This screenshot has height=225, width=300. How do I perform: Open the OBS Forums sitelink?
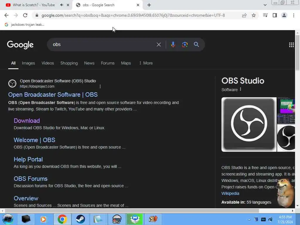(30, 179)
